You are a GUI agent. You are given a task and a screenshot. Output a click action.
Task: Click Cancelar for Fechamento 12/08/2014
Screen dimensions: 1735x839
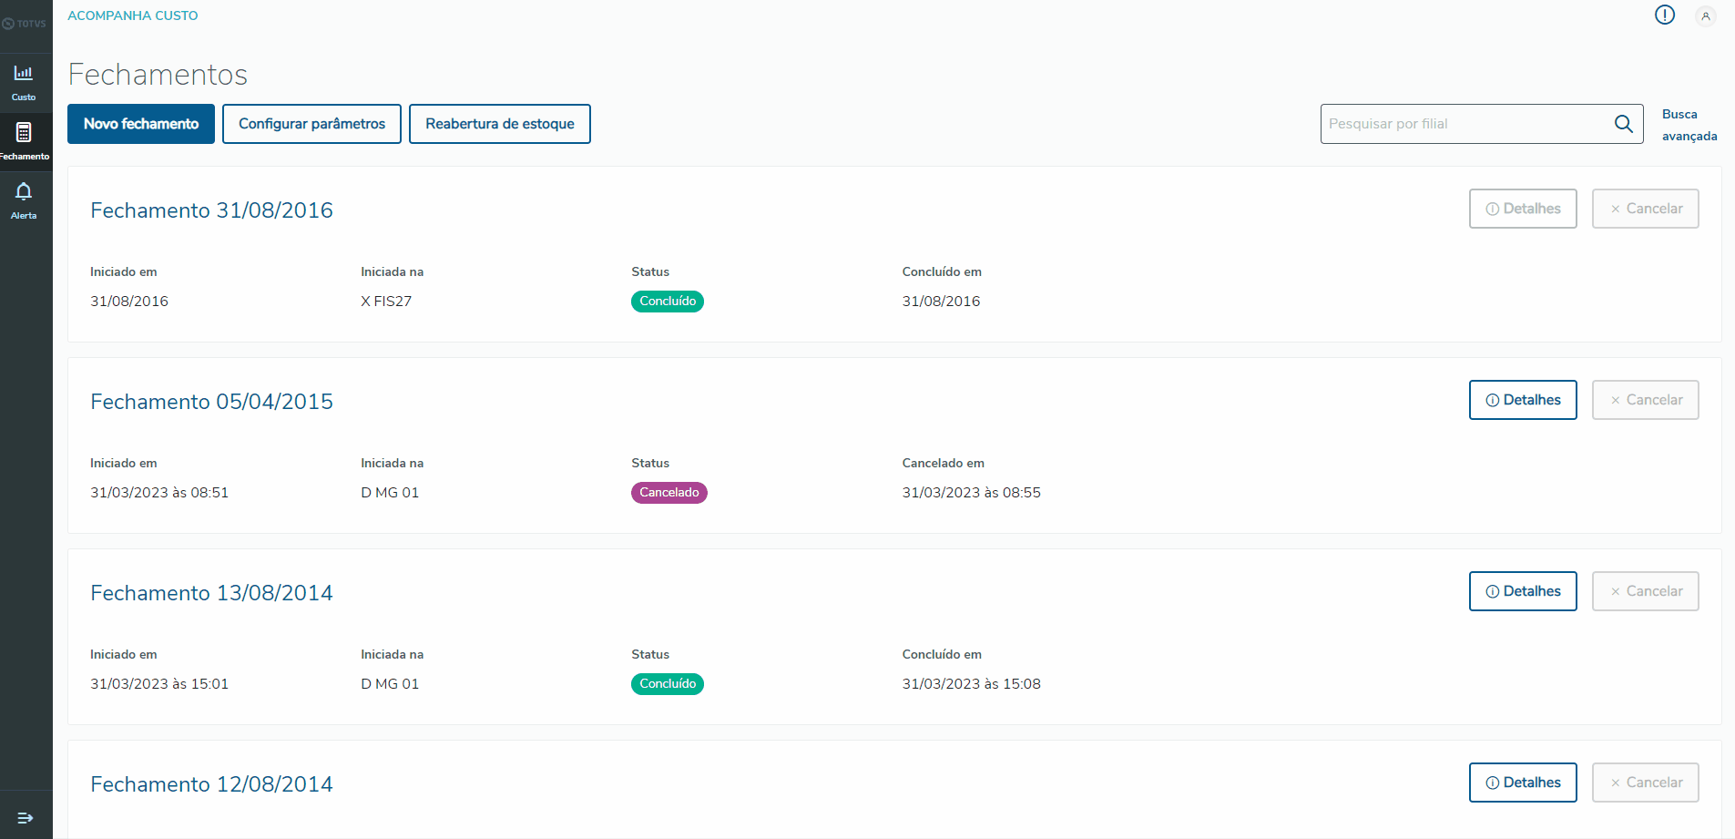pyautogui.click(x=1645, y=783)
